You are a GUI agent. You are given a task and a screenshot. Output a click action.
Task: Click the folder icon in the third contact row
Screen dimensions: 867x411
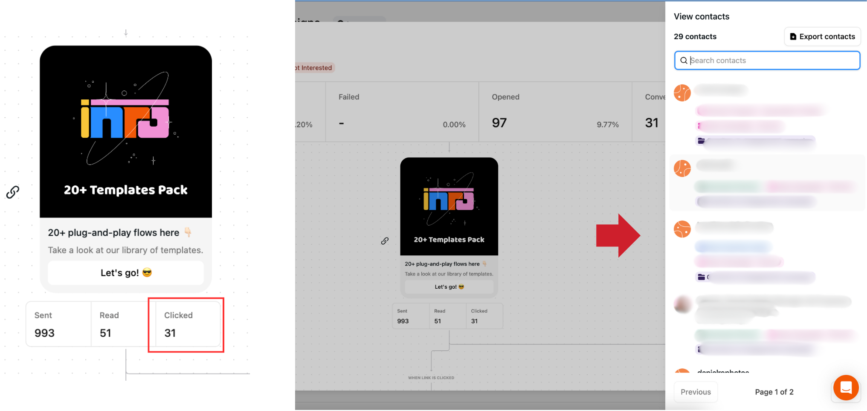[701, 277]
